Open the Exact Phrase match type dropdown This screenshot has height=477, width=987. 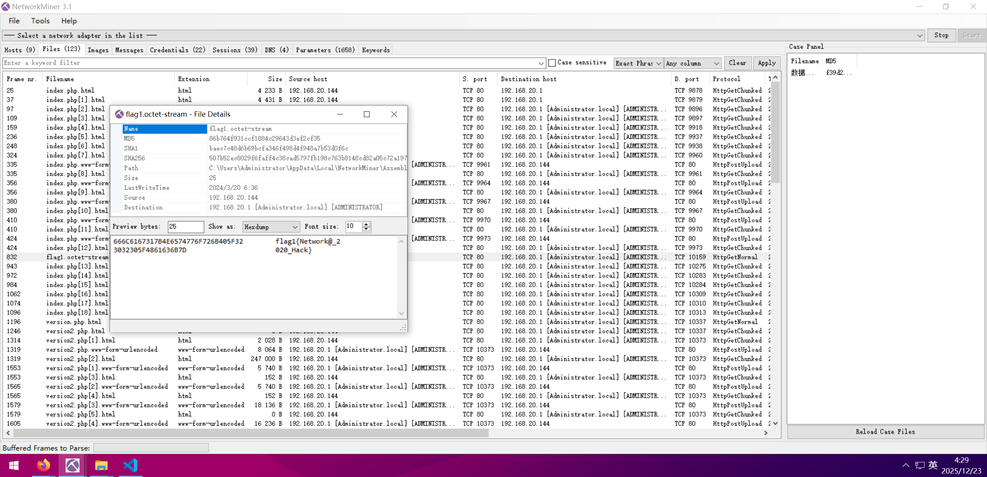point(638,63)
